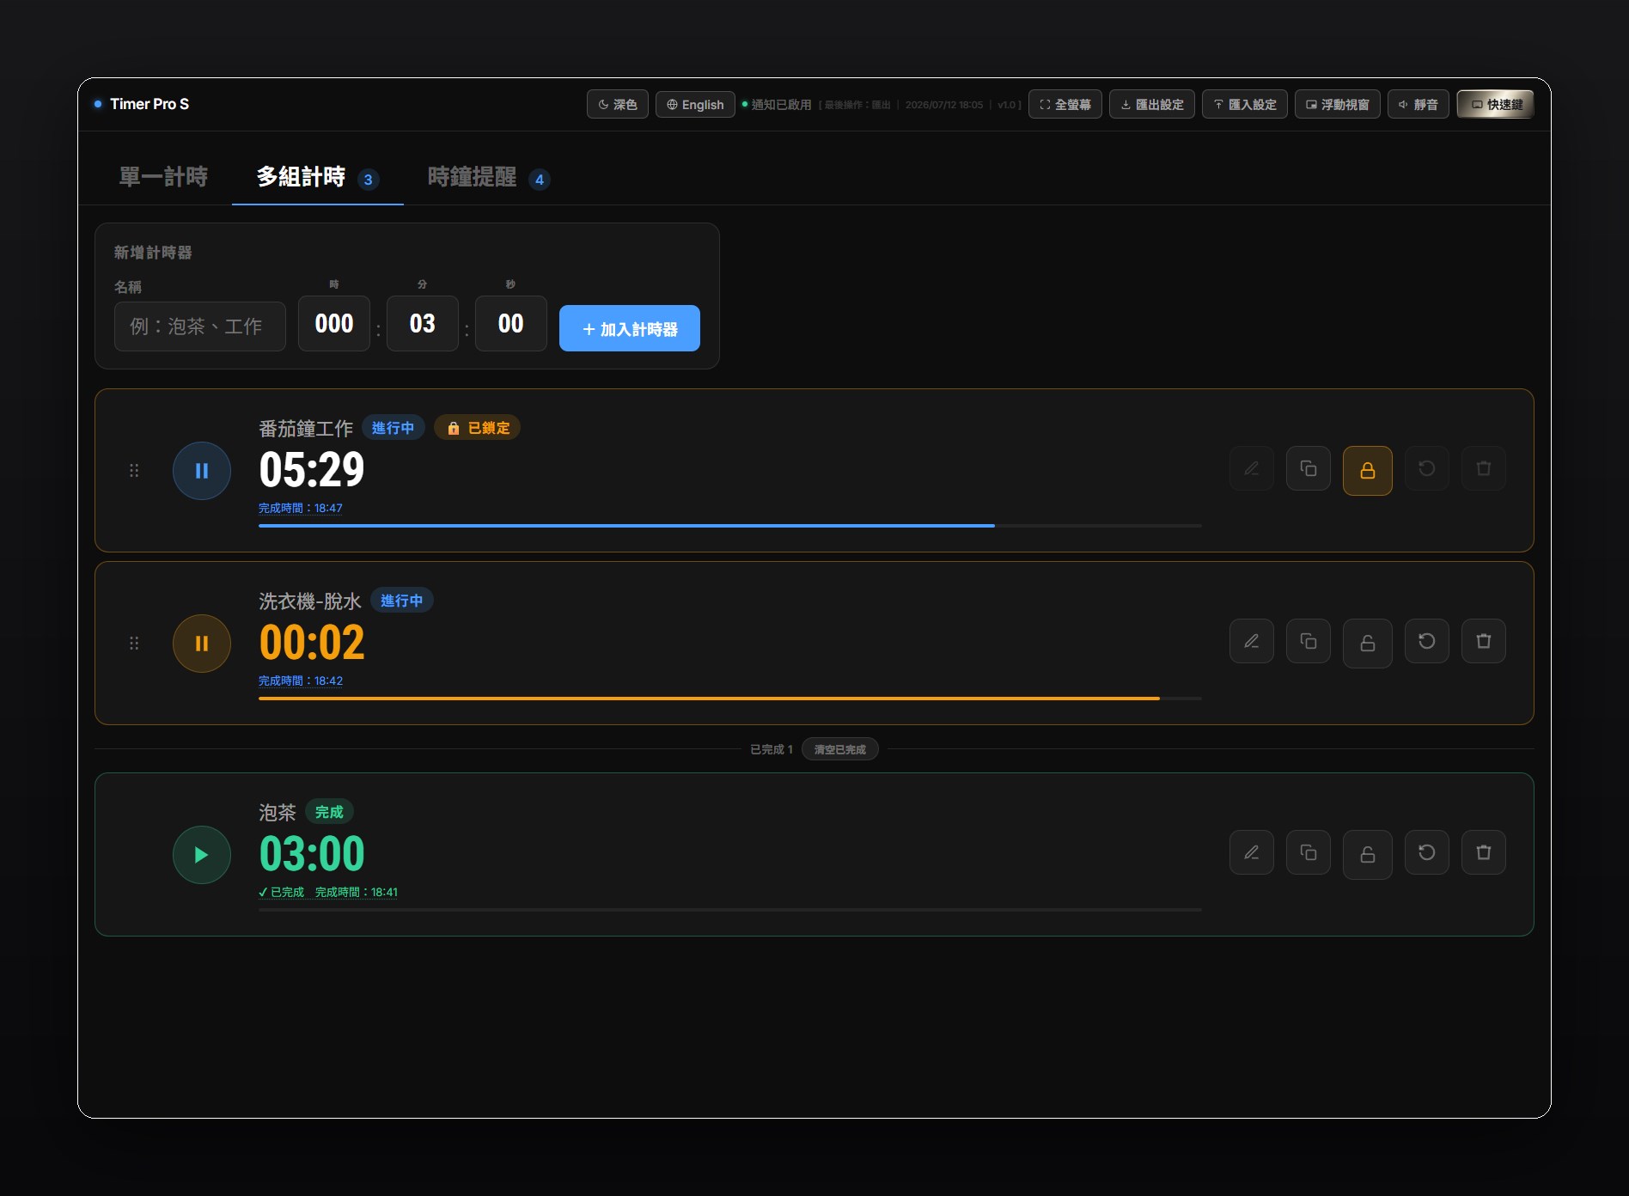This screenshot has width=1629, height=1196.
Task: Click 清空已完成 to clear completed
Action: 840,749
